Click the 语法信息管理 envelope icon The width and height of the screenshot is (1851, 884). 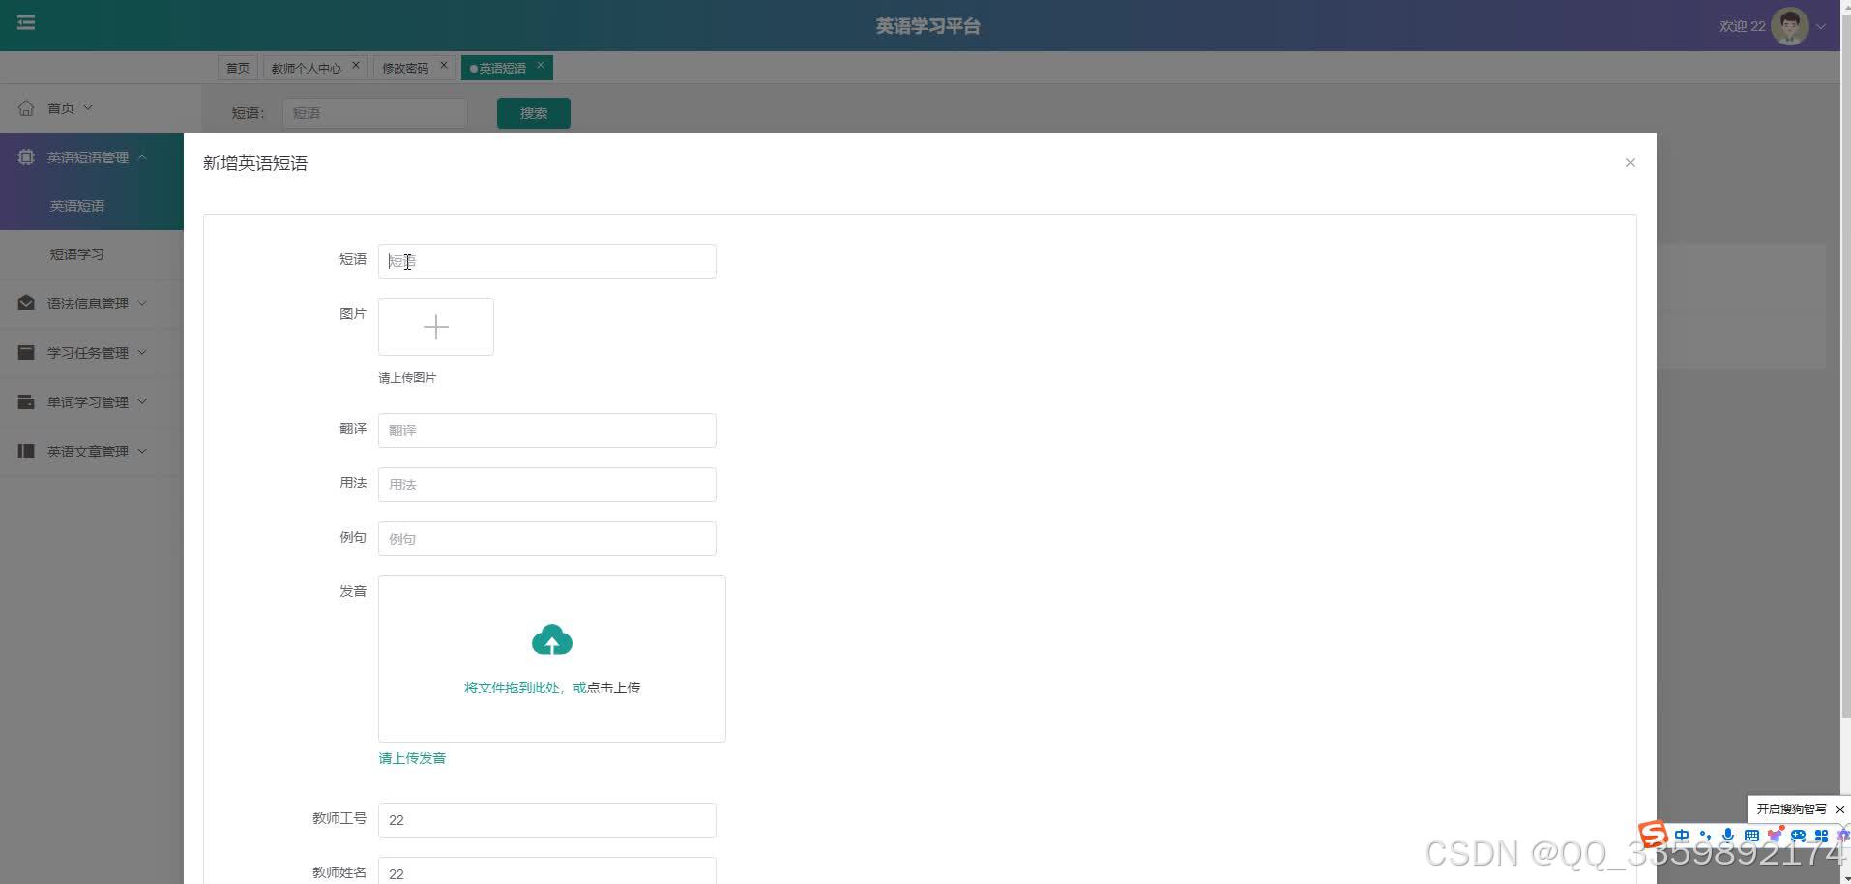(x=26, y=303)
